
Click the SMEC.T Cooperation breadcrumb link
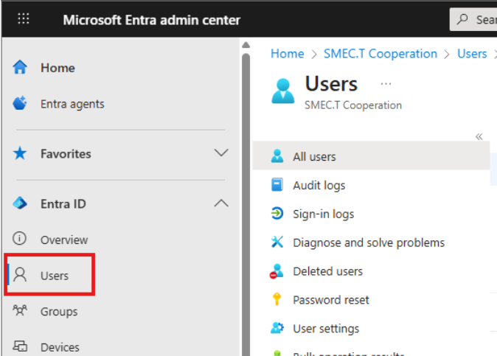[x=380, y=54]
